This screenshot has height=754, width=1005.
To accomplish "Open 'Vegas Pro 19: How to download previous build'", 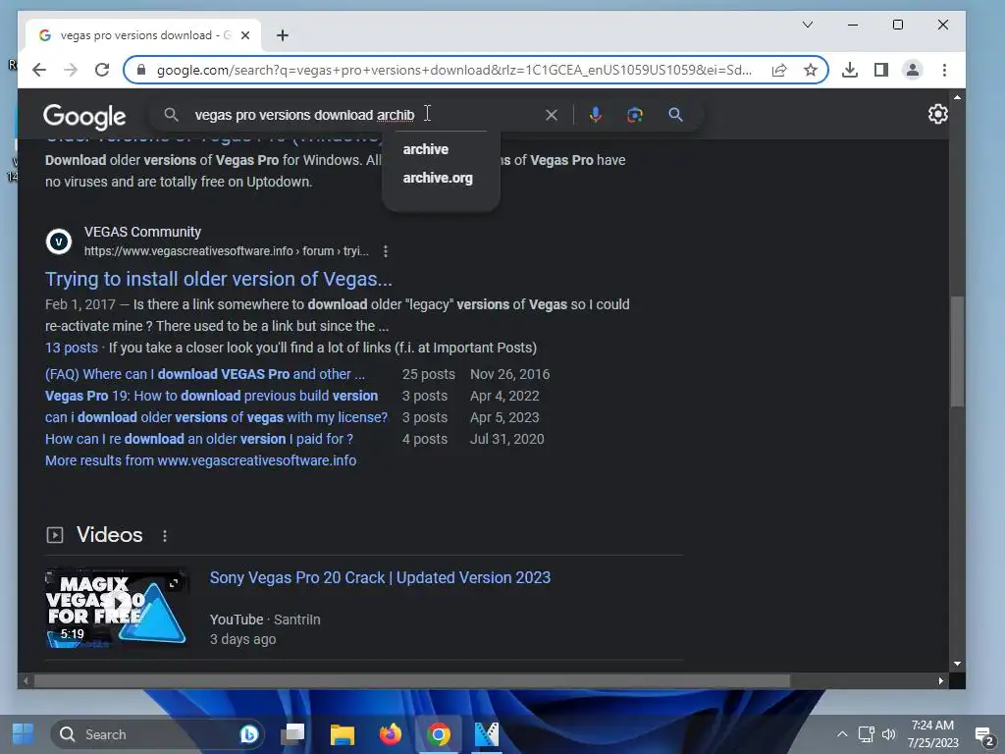I will coord(212,396).
